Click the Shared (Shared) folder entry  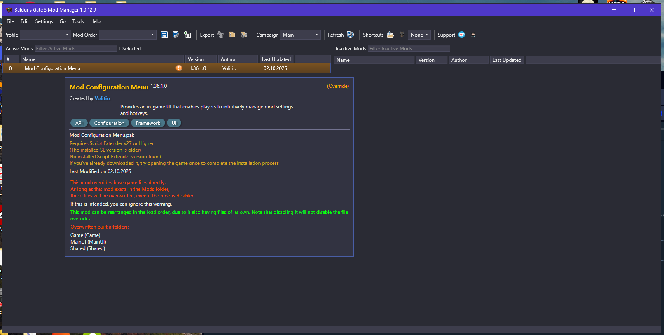pos(88,248)
